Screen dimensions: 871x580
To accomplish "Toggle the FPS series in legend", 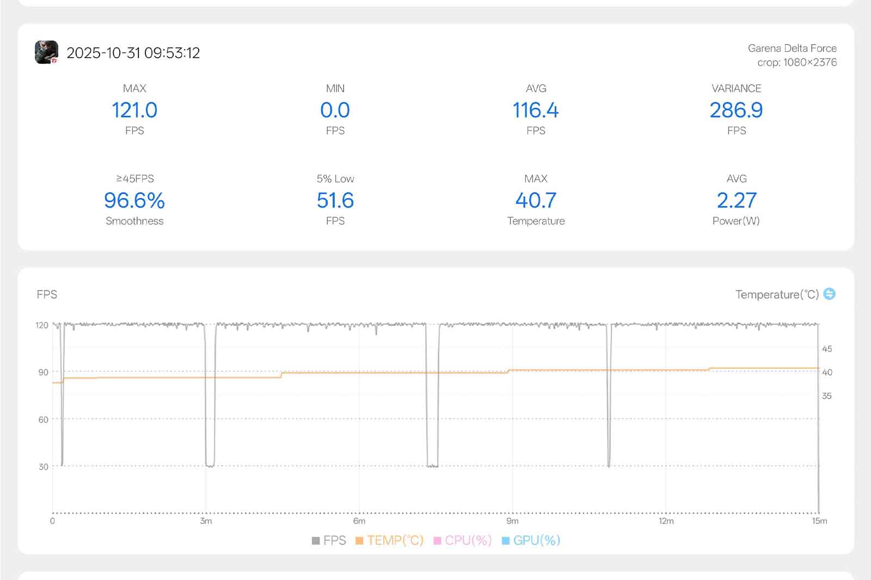I will coord(329,540).
